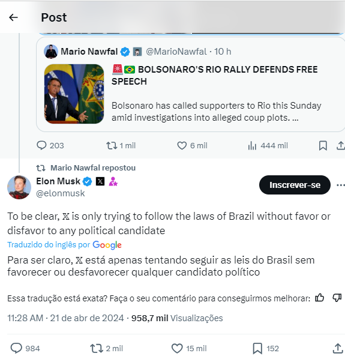Rate the translation with thumbs up
345x356 pixels.
320,298
